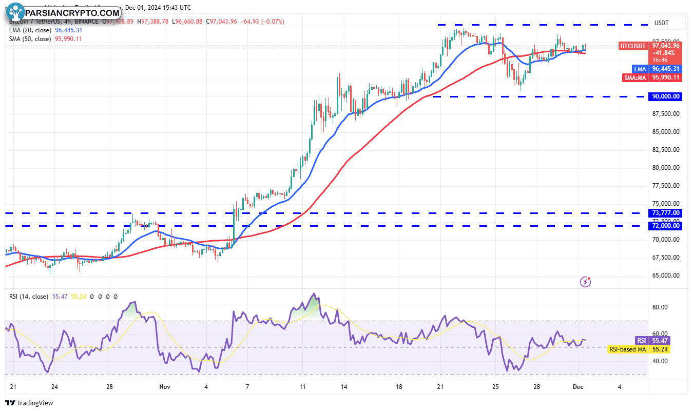693x412 pixels.
Task: Click the 85,000.00 price axis value
Action: point(666,131)
